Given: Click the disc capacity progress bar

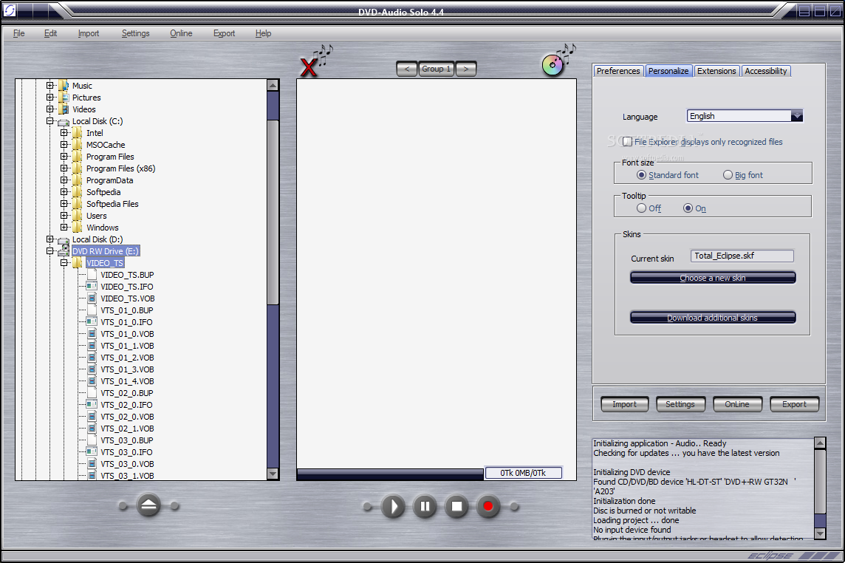Looking at the screenshot, I should [390, 474].
